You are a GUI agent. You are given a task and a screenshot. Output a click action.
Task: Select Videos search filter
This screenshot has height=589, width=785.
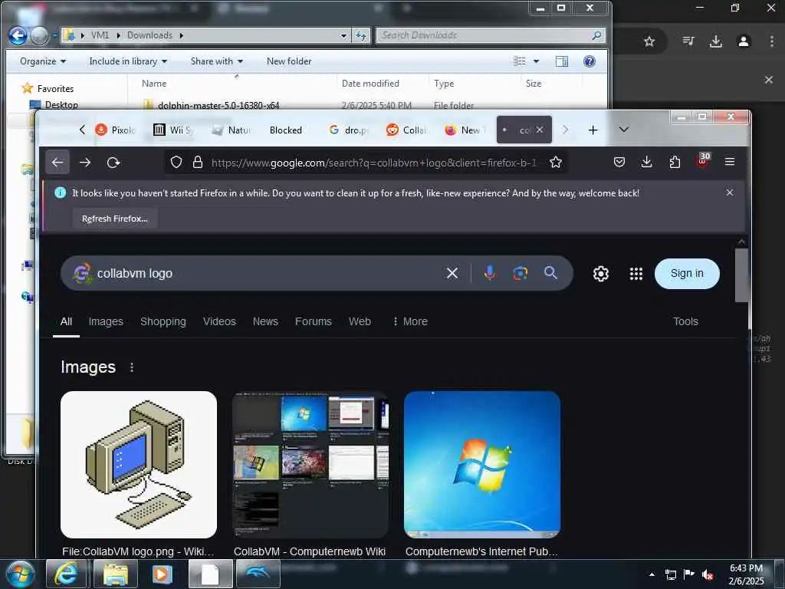(219, 321)
